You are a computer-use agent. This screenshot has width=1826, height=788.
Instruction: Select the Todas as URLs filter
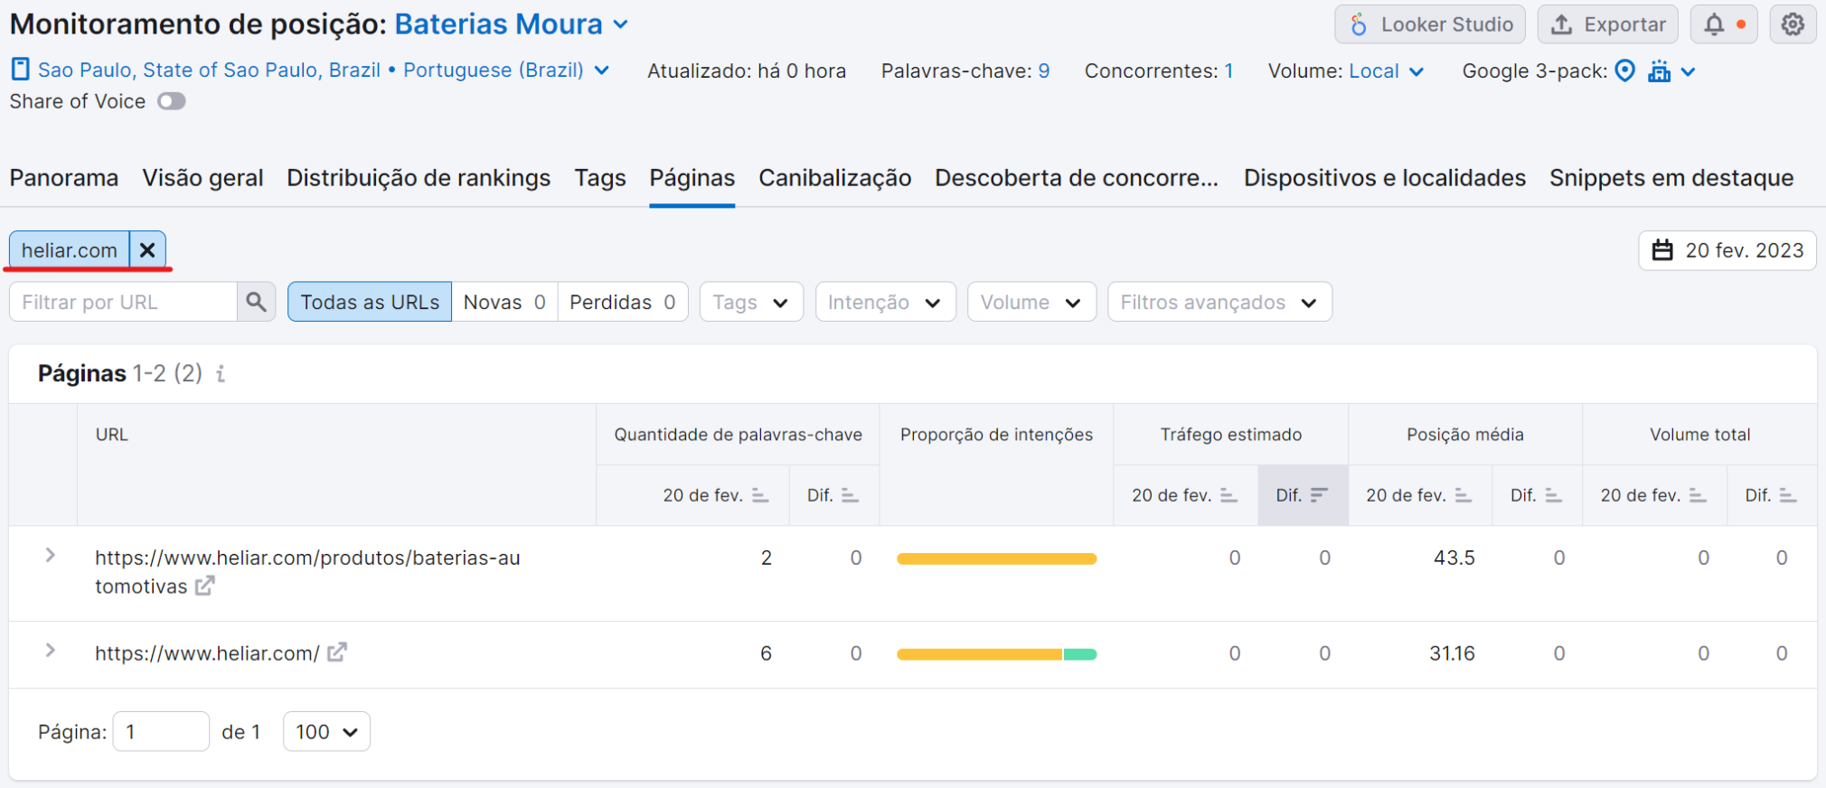[x=370, y=302]
